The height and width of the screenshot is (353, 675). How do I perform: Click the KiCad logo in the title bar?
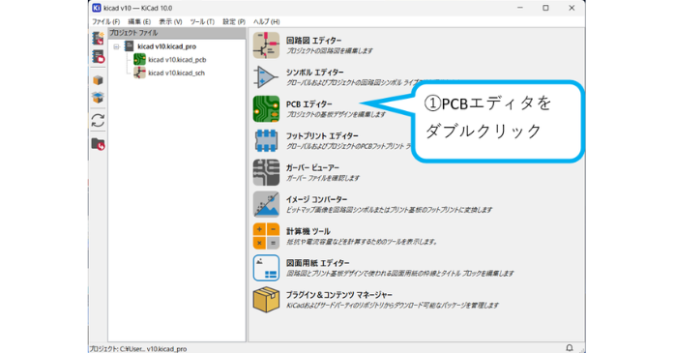[97, 8]
